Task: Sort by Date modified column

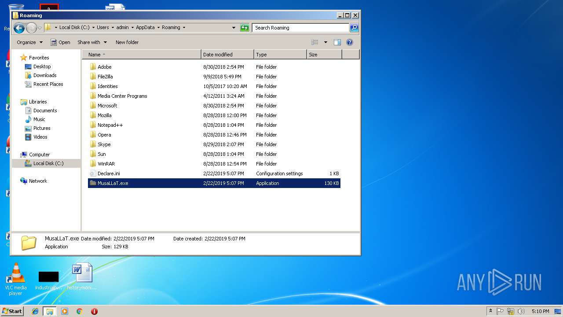Action: (227, 55)
